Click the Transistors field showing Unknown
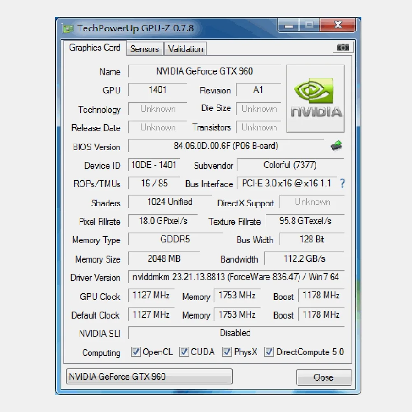Viewport: 412px width, 412px height. pos(258,128)
